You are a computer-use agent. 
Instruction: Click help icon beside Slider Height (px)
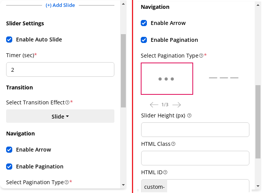[x=189, y=115]
